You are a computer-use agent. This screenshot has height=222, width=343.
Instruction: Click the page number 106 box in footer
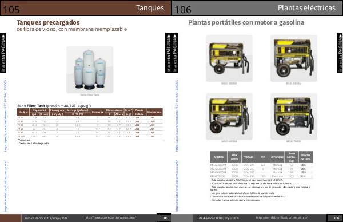pyautogui.click(x=336, y=218)
